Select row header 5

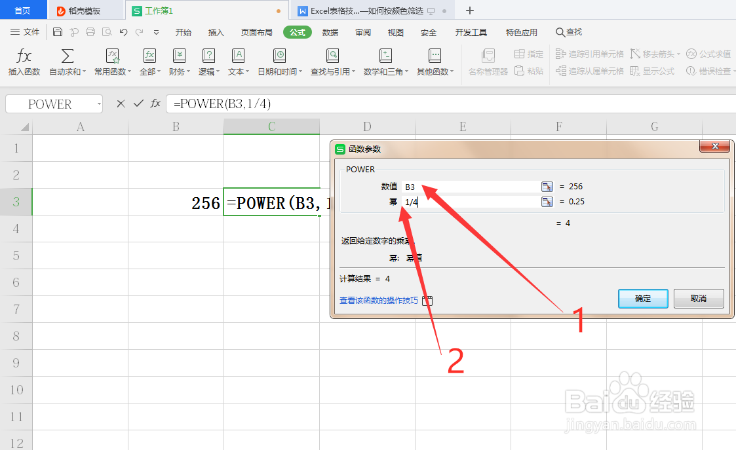point(16,255)
